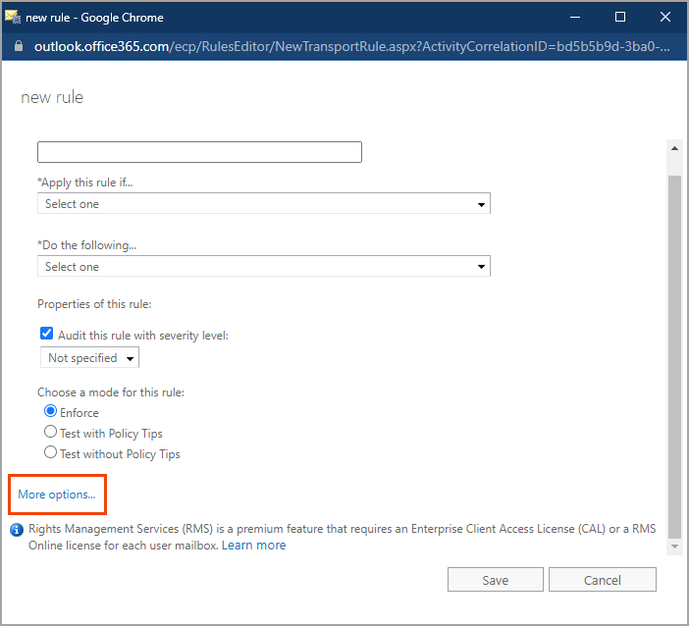This screenshot has height=626, width=689.
Task: Choose Test without Policy Tips mode
Action: pyautogui.click(x=51, y=453)
